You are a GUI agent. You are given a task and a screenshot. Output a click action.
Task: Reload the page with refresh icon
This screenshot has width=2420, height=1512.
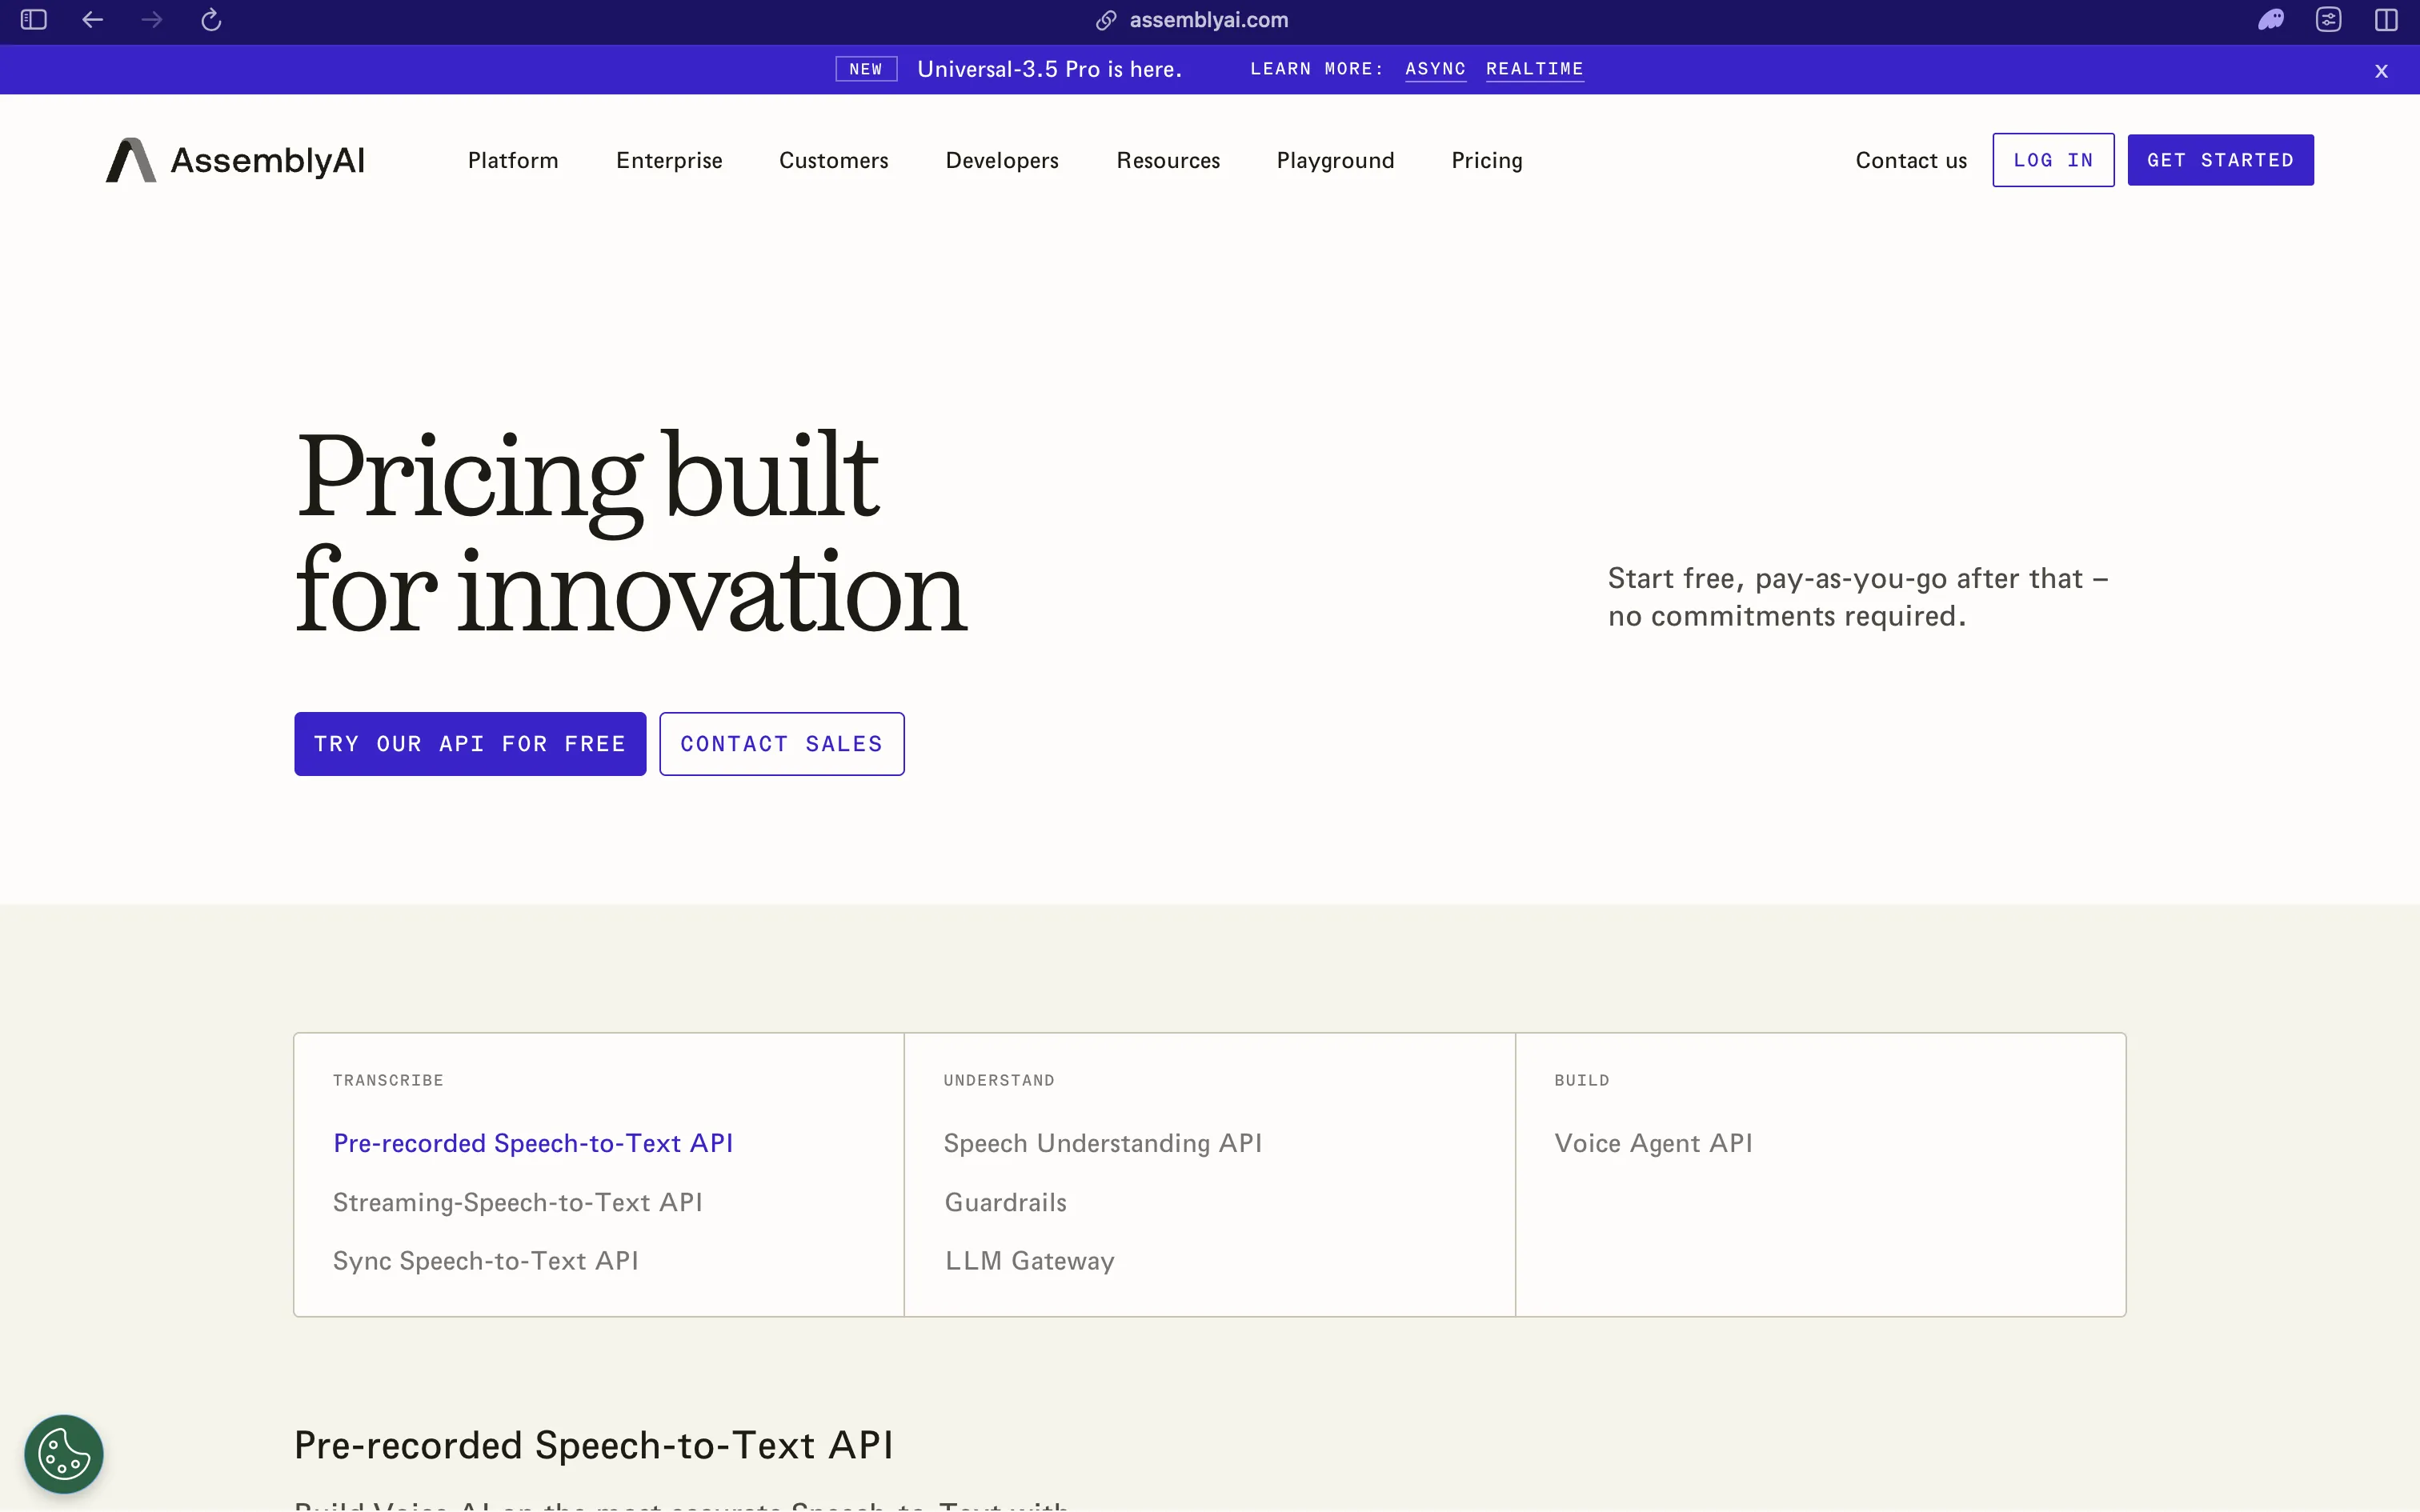coord(211,20)
